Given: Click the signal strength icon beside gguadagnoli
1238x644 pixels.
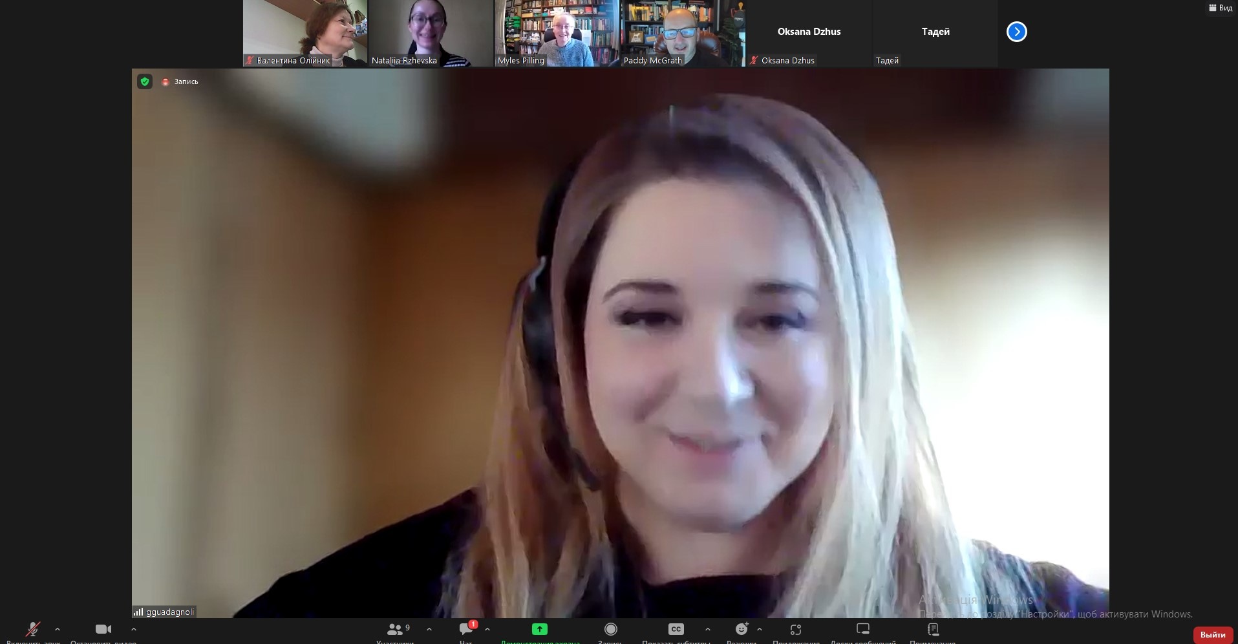Looking at the screenshot, I should [x=138, y=612].
